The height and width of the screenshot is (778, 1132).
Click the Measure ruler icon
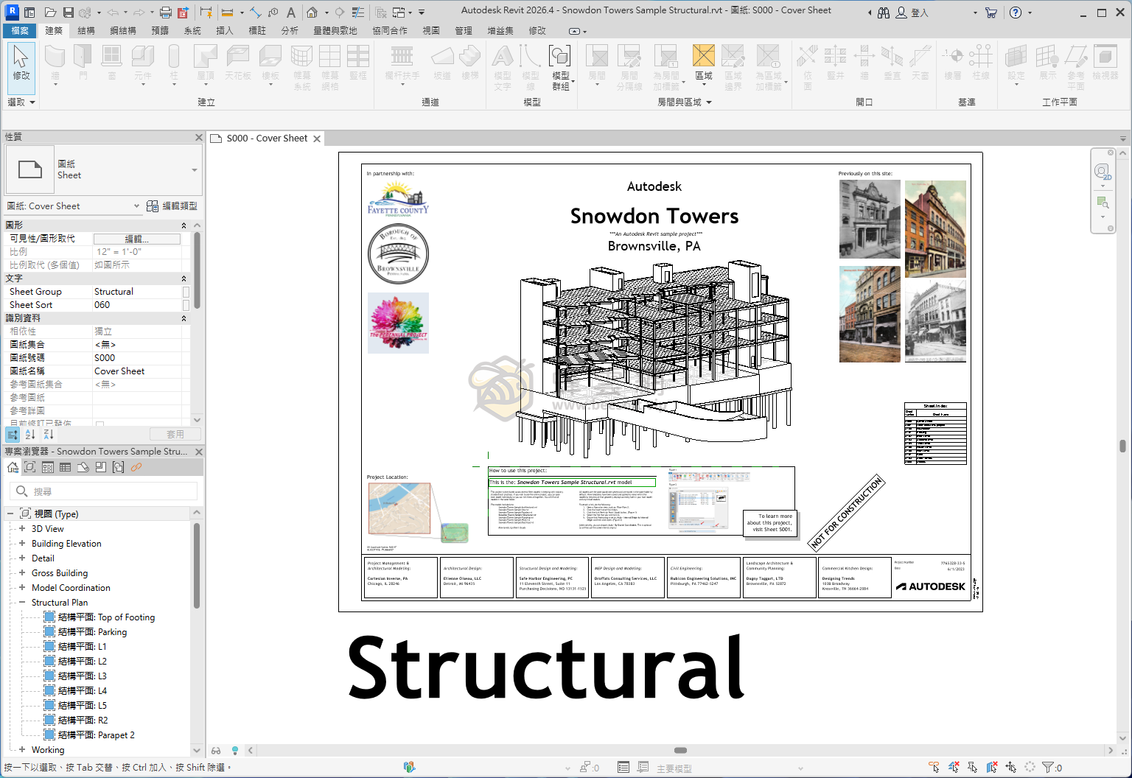tap(227, 13)
